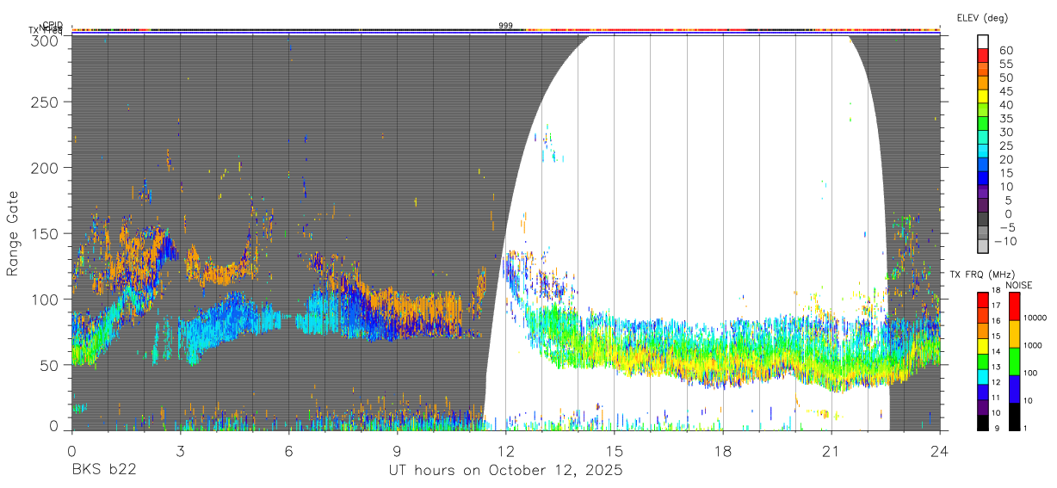Viewport: 1057px width, 488px height.
Task: Pick the yellow 40–45 degree elevation swatch
Action: 983,96
